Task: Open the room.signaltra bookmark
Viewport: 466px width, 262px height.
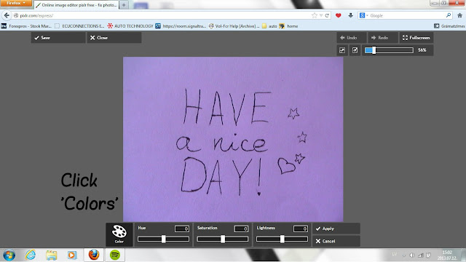Action: pyautogui.click(x=181, y=26)
